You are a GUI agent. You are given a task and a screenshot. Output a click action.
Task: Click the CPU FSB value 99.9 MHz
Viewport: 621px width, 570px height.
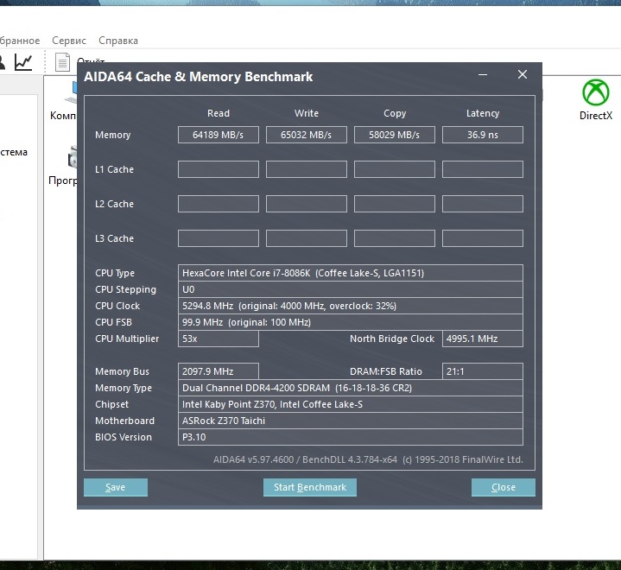[351, 322]
